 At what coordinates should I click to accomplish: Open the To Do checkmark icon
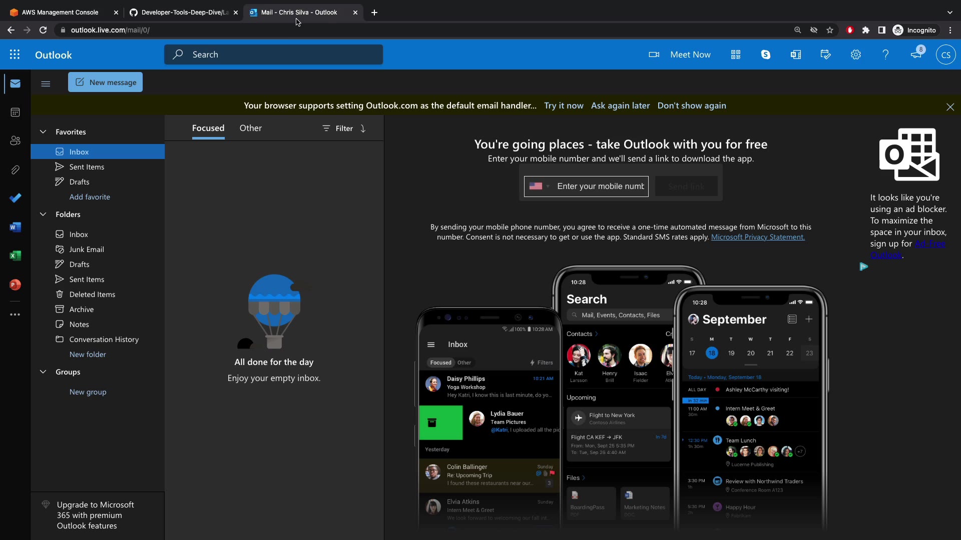pyautogui.click(x=15, y=198)
